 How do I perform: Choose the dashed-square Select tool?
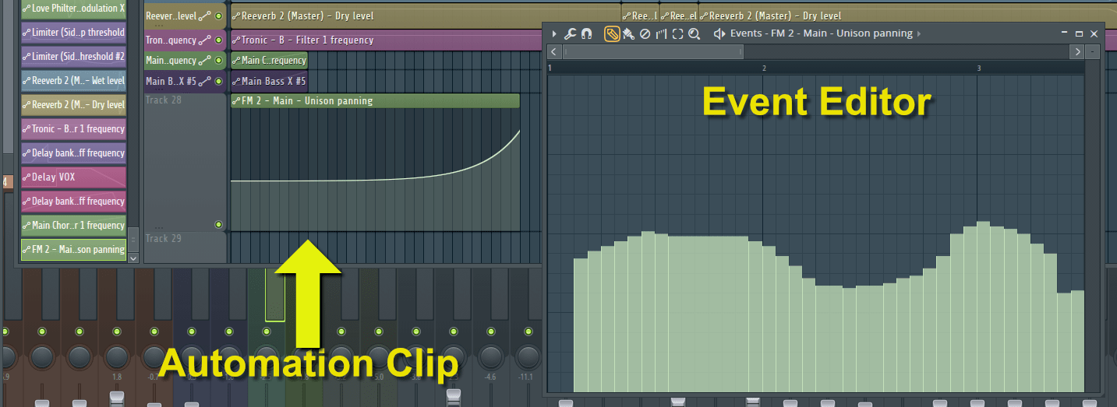click(x=677, y=33)
